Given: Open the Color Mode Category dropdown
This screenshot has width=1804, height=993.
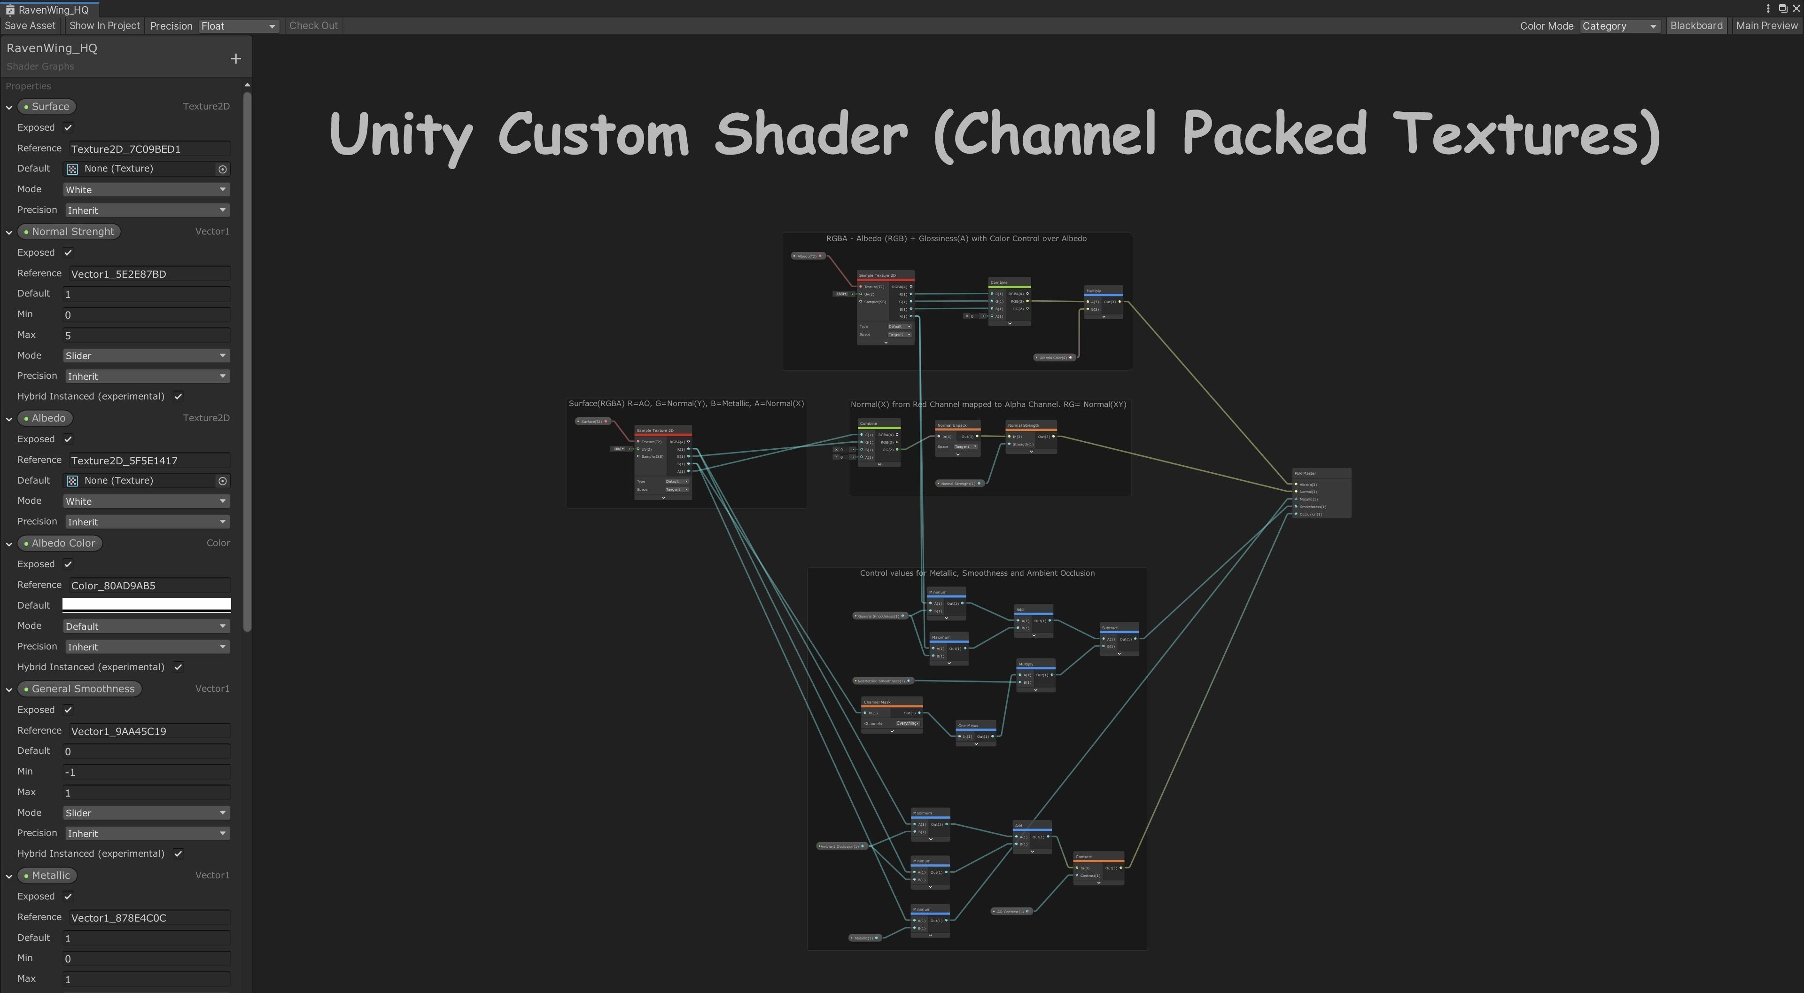Looking at the screenshot, I should 1619,26.
